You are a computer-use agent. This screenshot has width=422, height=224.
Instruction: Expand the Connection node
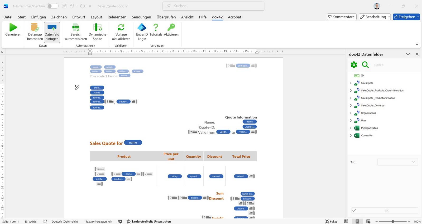[351, 136]
